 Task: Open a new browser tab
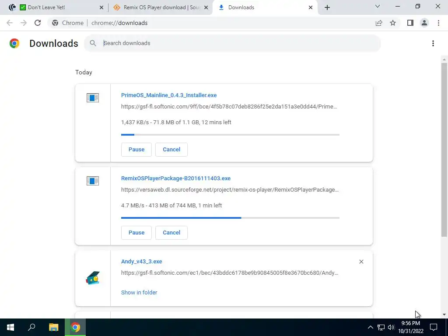tap(327, 7)
